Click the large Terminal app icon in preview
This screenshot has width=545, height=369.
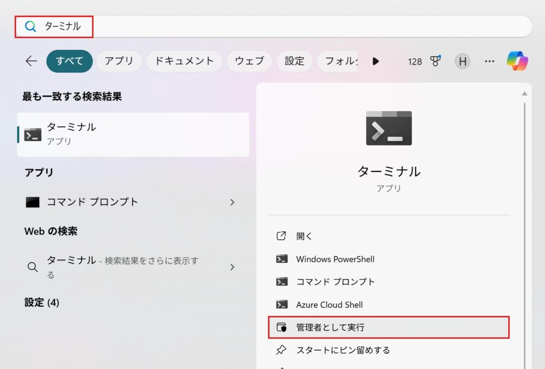pyautogui.click(x=389, y=128)
